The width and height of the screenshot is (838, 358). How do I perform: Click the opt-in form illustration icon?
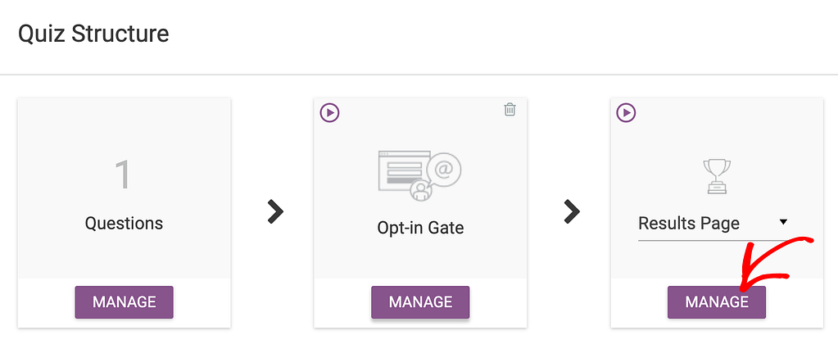419,175
